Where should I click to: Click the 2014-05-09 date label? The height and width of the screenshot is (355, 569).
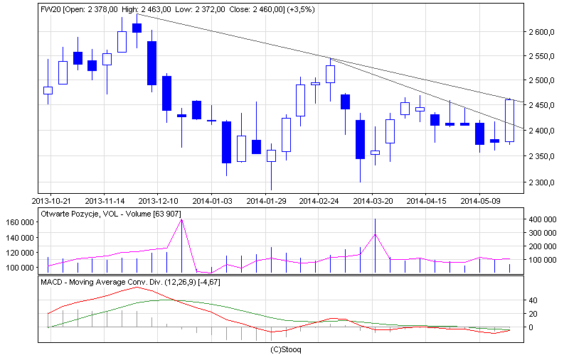coord(480,201)
